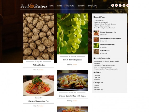This screenshot has width=149, height=112.
Task: Open Chicken Skewers sidebar thumbnail
Action: pos(96,33)
